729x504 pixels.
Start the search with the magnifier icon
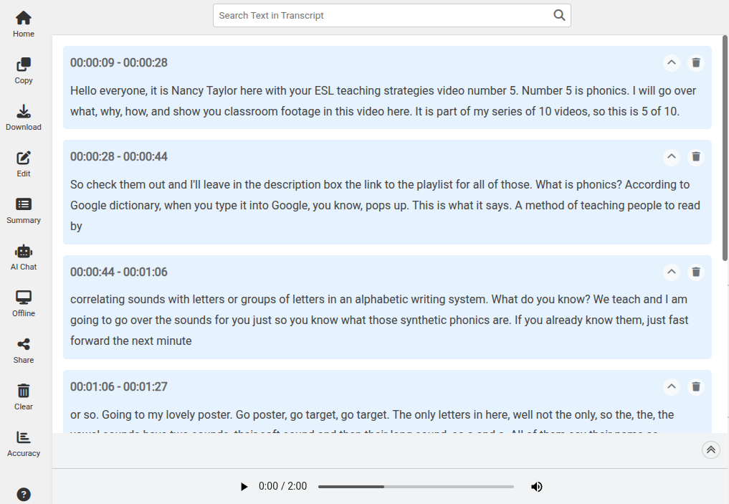[x=559, y=14]
